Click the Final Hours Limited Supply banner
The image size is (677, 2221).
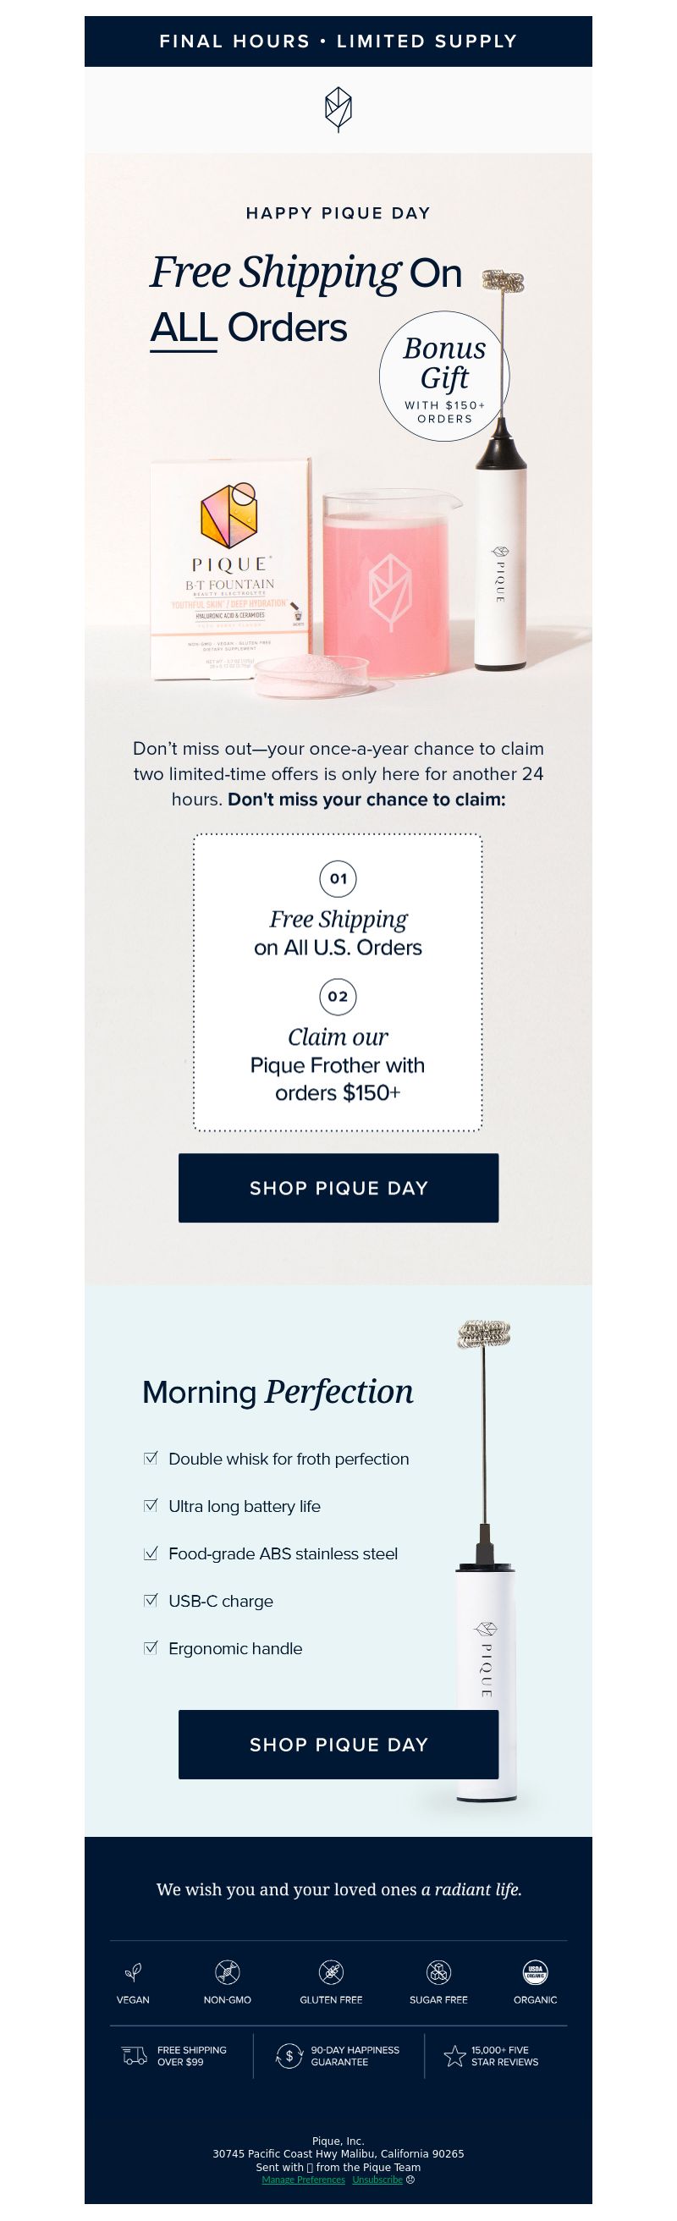(338, 41)
